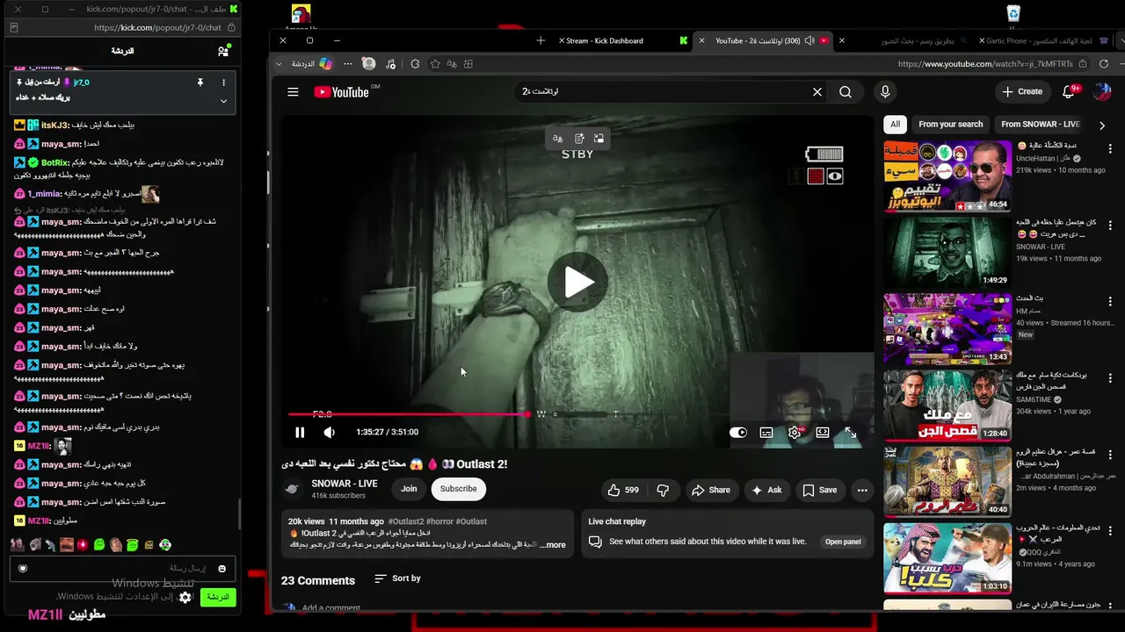The width and height of the screenshot is (1125, 632).
Task: Switch player to theater mode
Action: click(823, 432)
